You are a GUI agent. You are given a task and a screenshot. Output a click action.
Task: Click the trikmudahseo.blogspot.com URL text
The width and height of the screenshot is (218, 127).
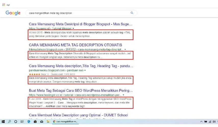click(x=76, y=49)
